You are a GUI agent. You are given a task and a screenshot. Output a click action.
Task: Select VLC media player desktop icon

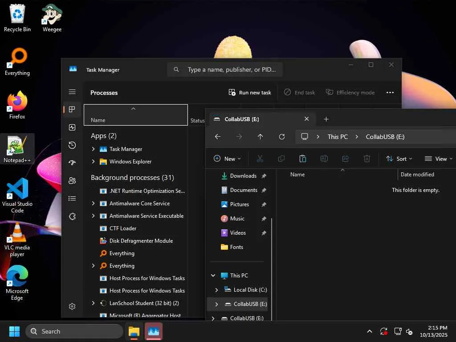(17, 239)
